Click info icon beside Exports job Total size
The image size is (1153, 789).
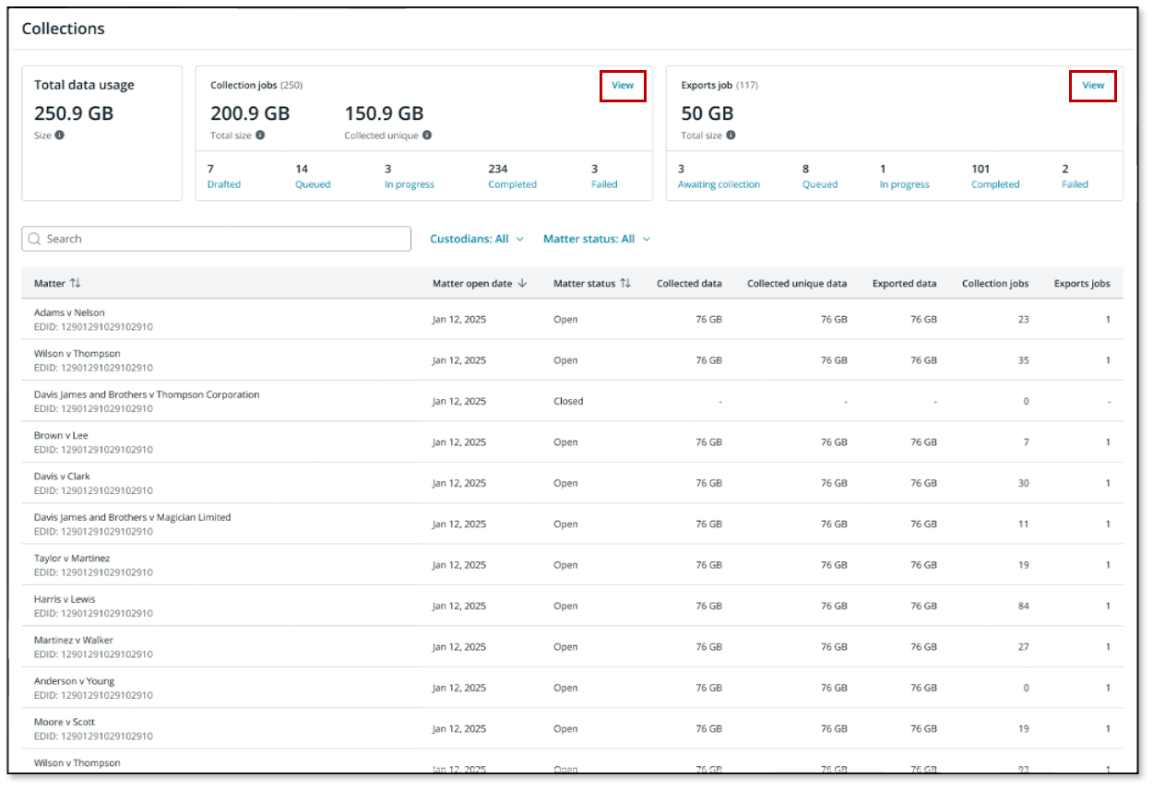pyautogui.click(x=731, y=135)
